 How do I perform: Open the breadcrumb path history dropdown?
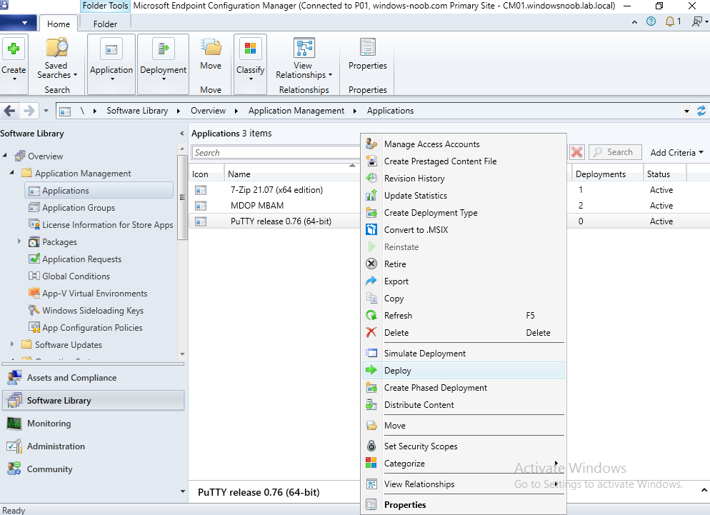(687, 111)
